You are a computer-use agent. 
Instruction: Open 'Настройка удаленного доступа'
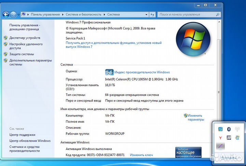[26, 46]
